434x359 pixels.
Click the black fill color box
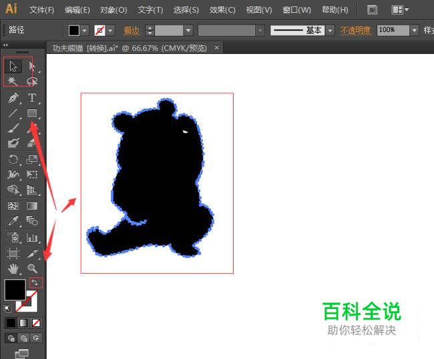15,290
